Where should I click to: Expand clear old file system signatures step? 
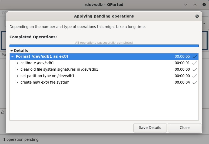18,70
